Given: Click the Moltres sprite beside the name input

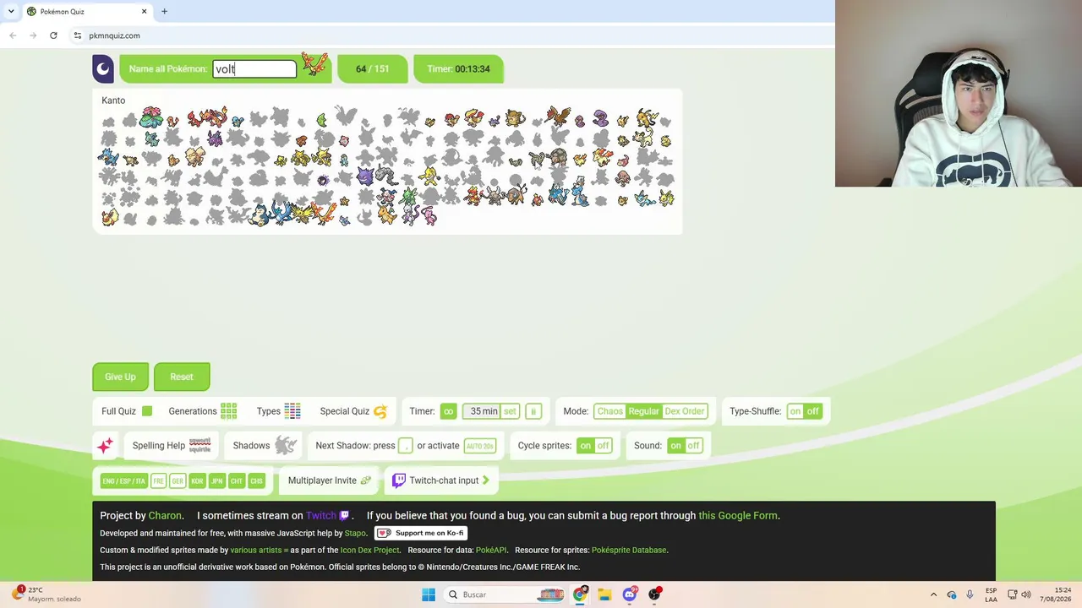Looking at the screenshot, I should pyautogui.click(x=314, y=64).
